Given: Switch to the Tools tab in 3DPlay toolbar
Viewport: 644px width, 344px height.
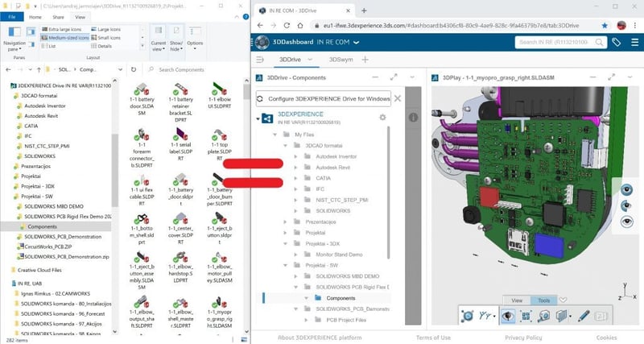Looking at the screenshot, I should coord(544,300).
